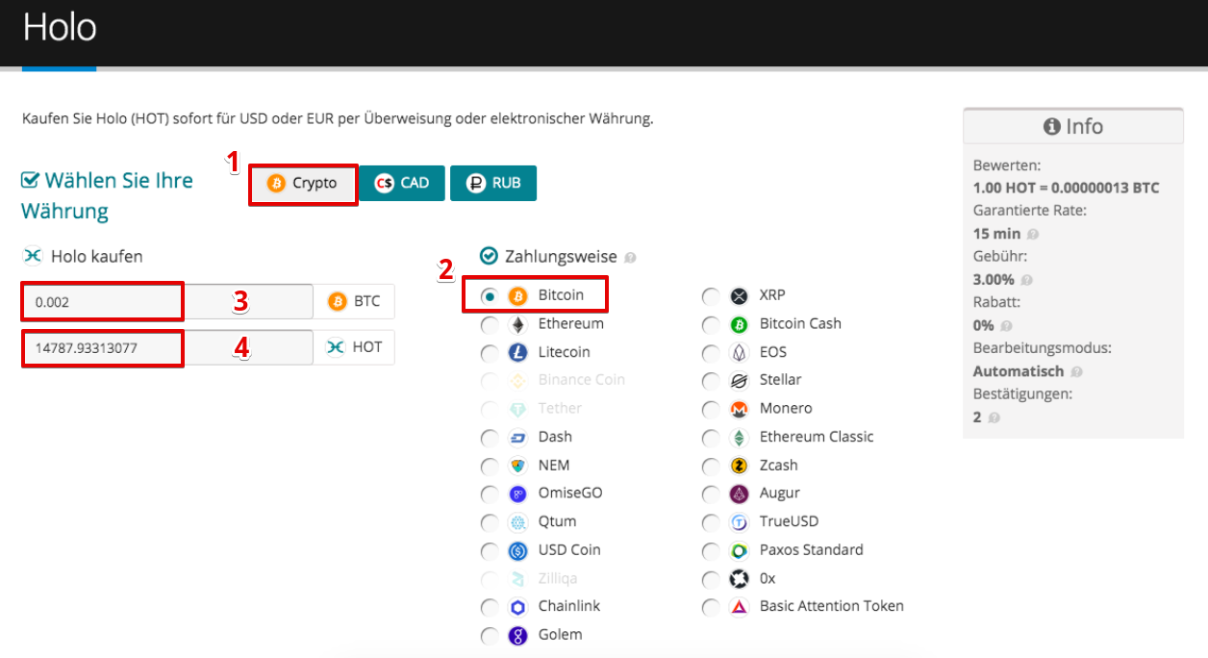
Task: Choose the CAD currency button
Action: pos(401,183)
